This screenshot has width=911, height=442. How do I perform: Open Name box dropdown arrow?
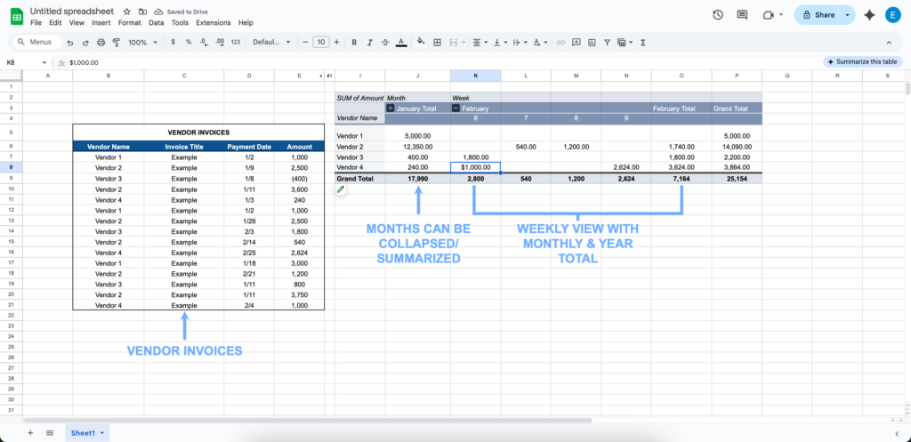[x=44, y=63]
